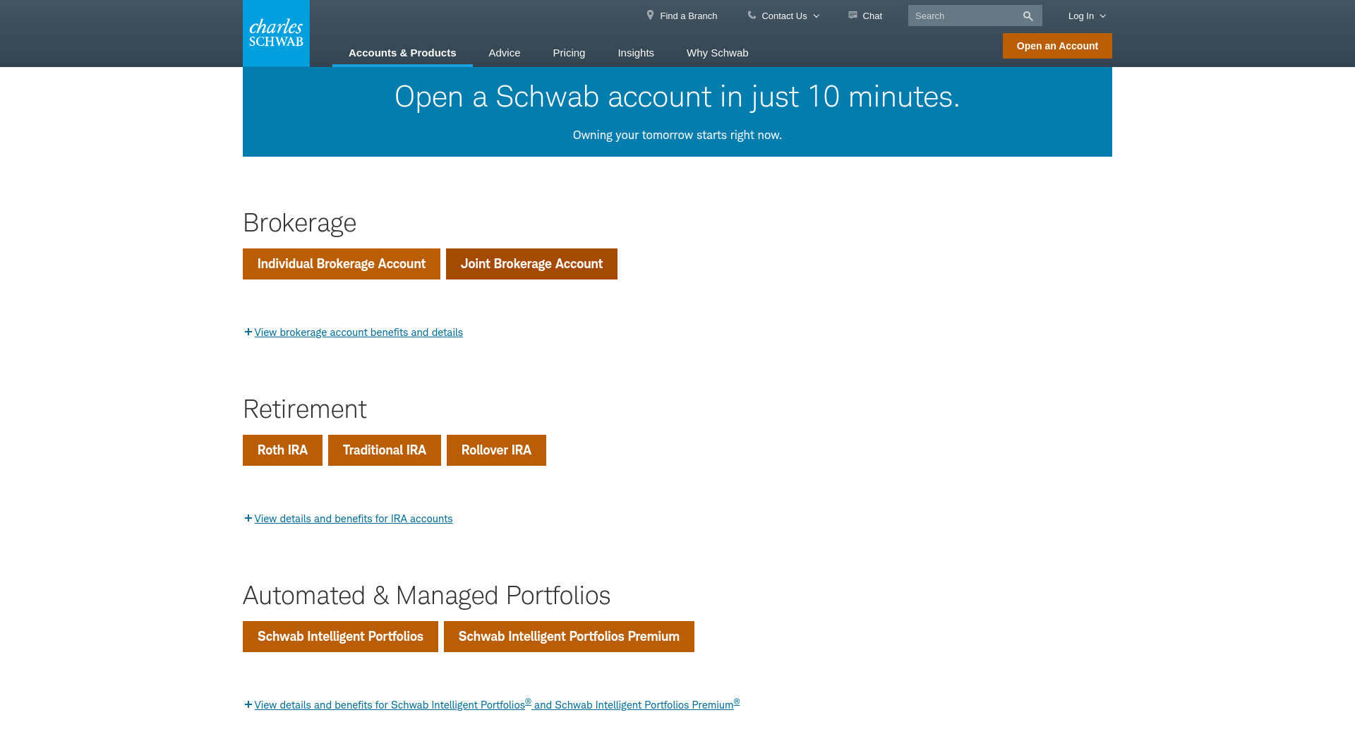
Task: Select the Roth IRA button
Action: [x=282, y=450]
